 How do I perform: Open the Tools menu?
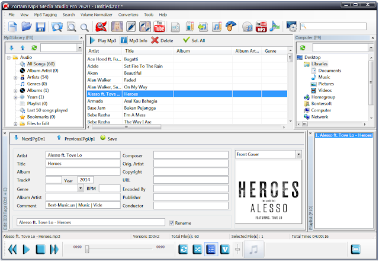coord(149,14)
